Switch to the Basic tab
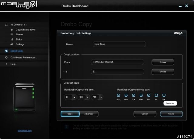 click(70, 114)
